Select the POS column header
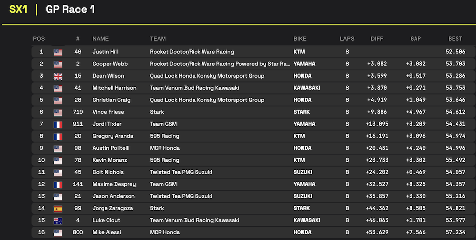476x240 pixels. point(39,39)
